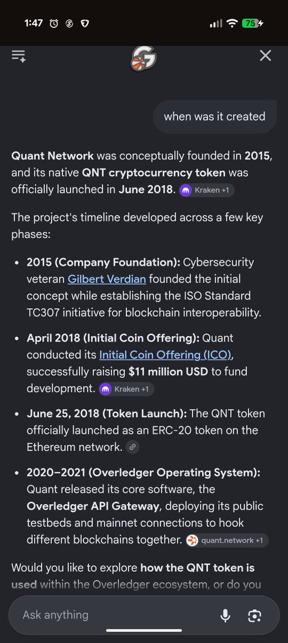
Task: Follow the Gilbert Verdian link
Action: coord(107,279)
